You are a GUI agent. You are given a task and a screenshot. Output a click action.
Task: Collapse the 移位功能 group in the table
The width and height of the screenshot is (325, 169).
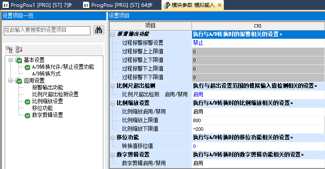112,138
